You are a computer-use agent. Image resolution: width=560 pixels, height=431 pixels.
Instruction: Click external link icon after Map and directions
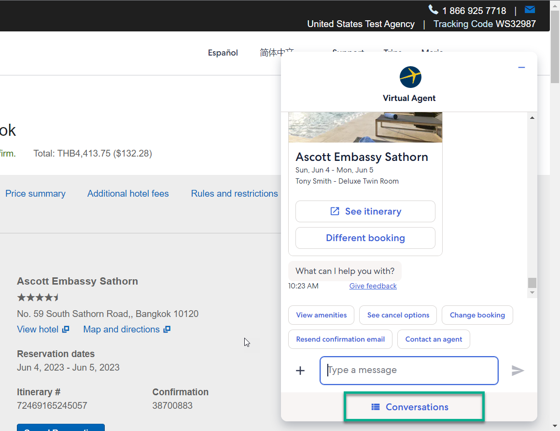pyautogui.click(x=167, y=330)
